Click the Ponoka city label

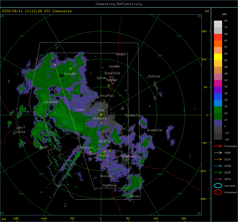(x=121, y=54)
